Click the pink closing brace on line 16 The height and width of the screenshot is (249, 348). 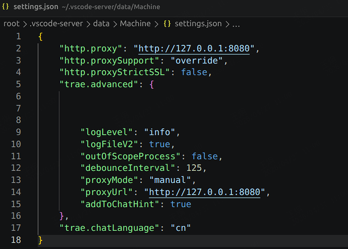(x=62, y=216)
